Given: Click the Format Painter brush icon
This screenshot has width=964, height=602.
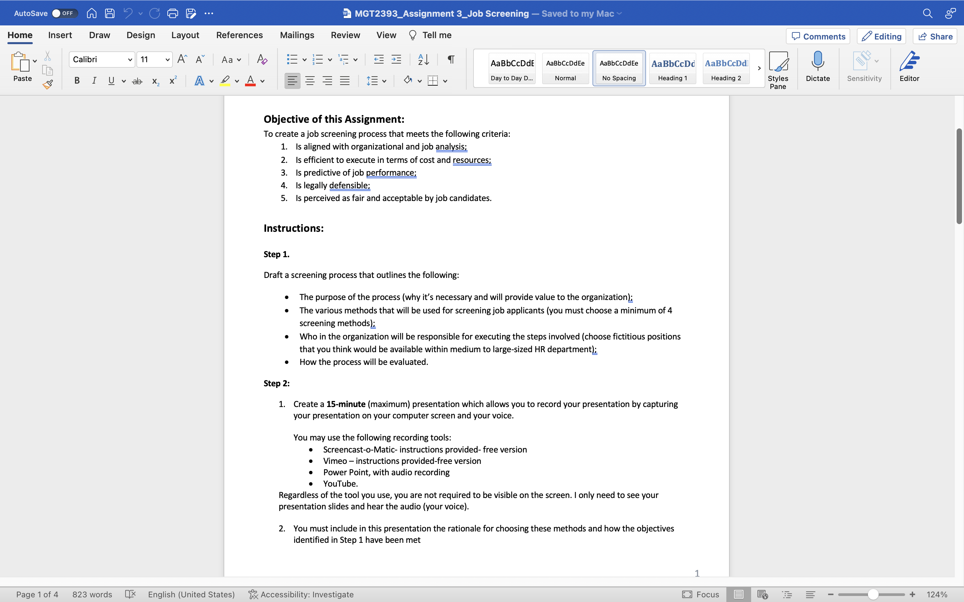Looking at the screenshot, I should coord(48,84).
